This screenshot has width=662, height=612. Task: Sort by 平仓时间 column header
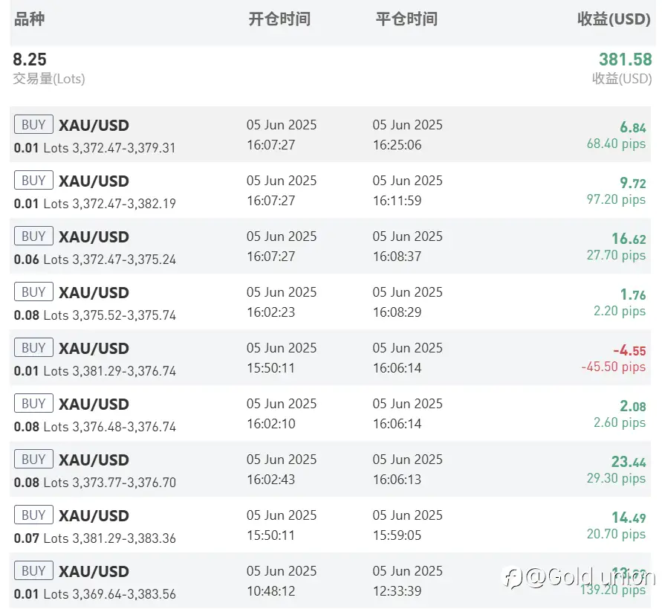coord(406,19)
